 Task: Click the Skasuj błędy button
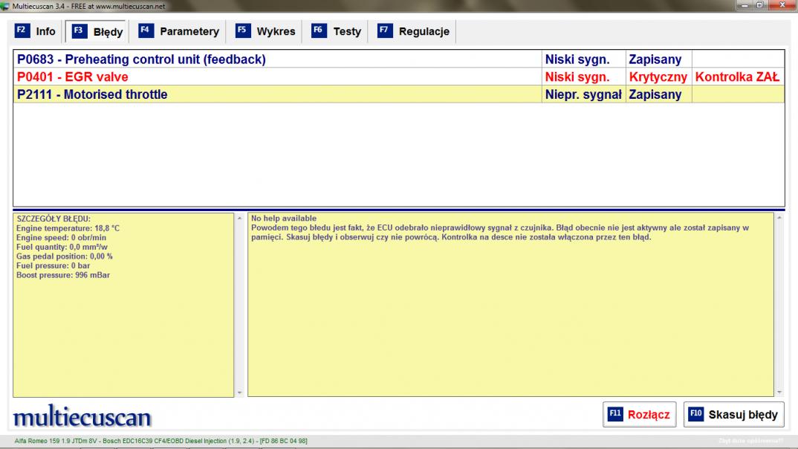tap(733, 414)
